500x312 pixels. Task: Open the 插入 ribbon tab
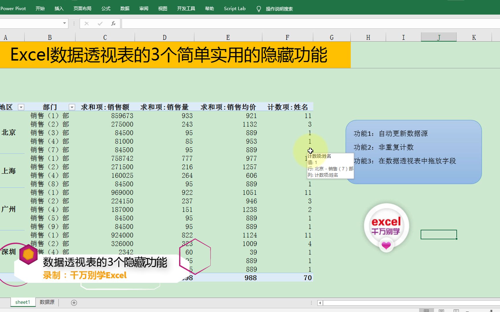[x=59, y=9]
